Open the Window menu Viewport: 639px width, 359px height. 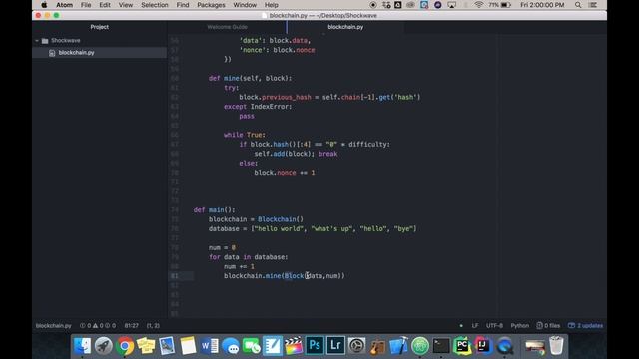[x=245, y=5]
